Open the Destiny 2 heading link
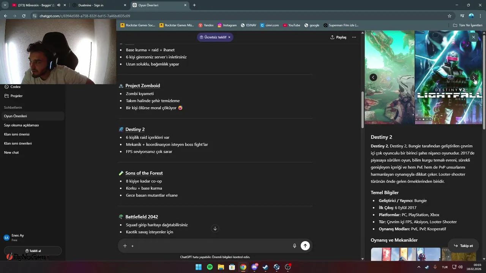Image resolution: width=486 pixels, height=273 pixels. tap(135, 129)
